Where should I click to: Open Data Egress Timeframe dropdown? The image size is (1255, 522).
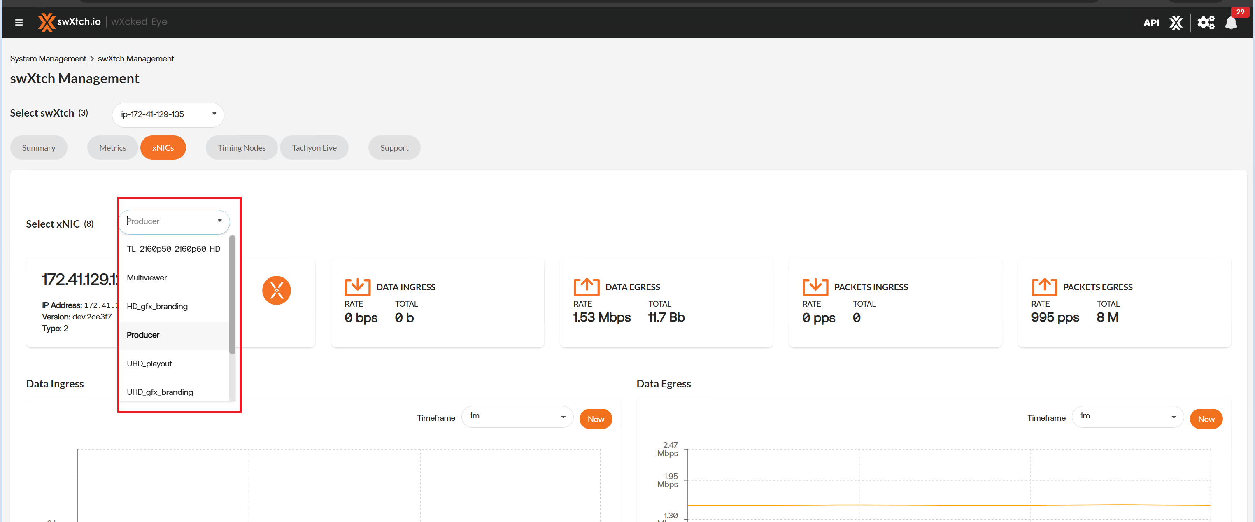click(1127, 416)
